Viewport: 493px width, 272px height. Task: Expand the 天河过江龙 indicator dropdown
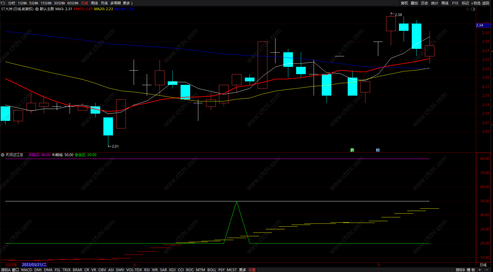pyautogui.click(x=3, y=155)
